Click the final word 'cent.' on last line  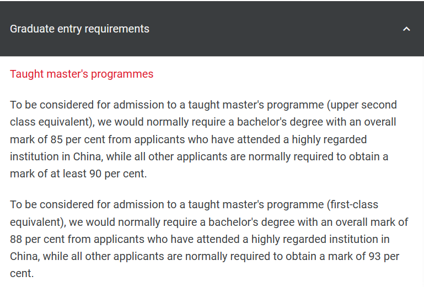[22, 273]
